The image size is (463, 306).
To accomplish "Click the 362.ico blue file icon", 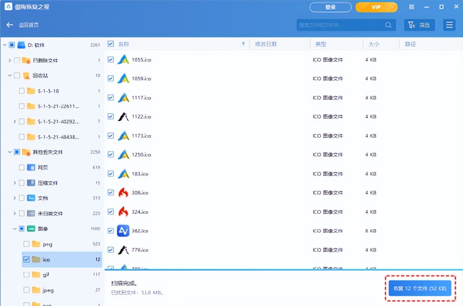I will (123, 231).
